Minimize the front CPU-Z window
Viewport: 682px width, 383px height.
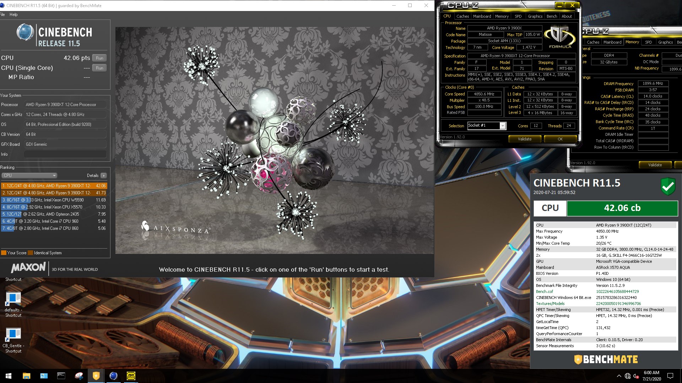pos(559,5)
